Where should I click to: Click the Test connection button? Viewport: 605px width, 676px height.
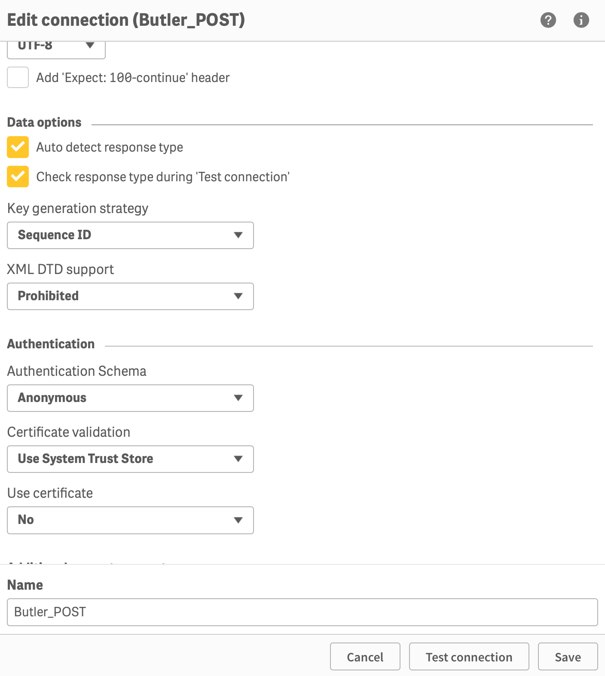click(x=469, y=657)
